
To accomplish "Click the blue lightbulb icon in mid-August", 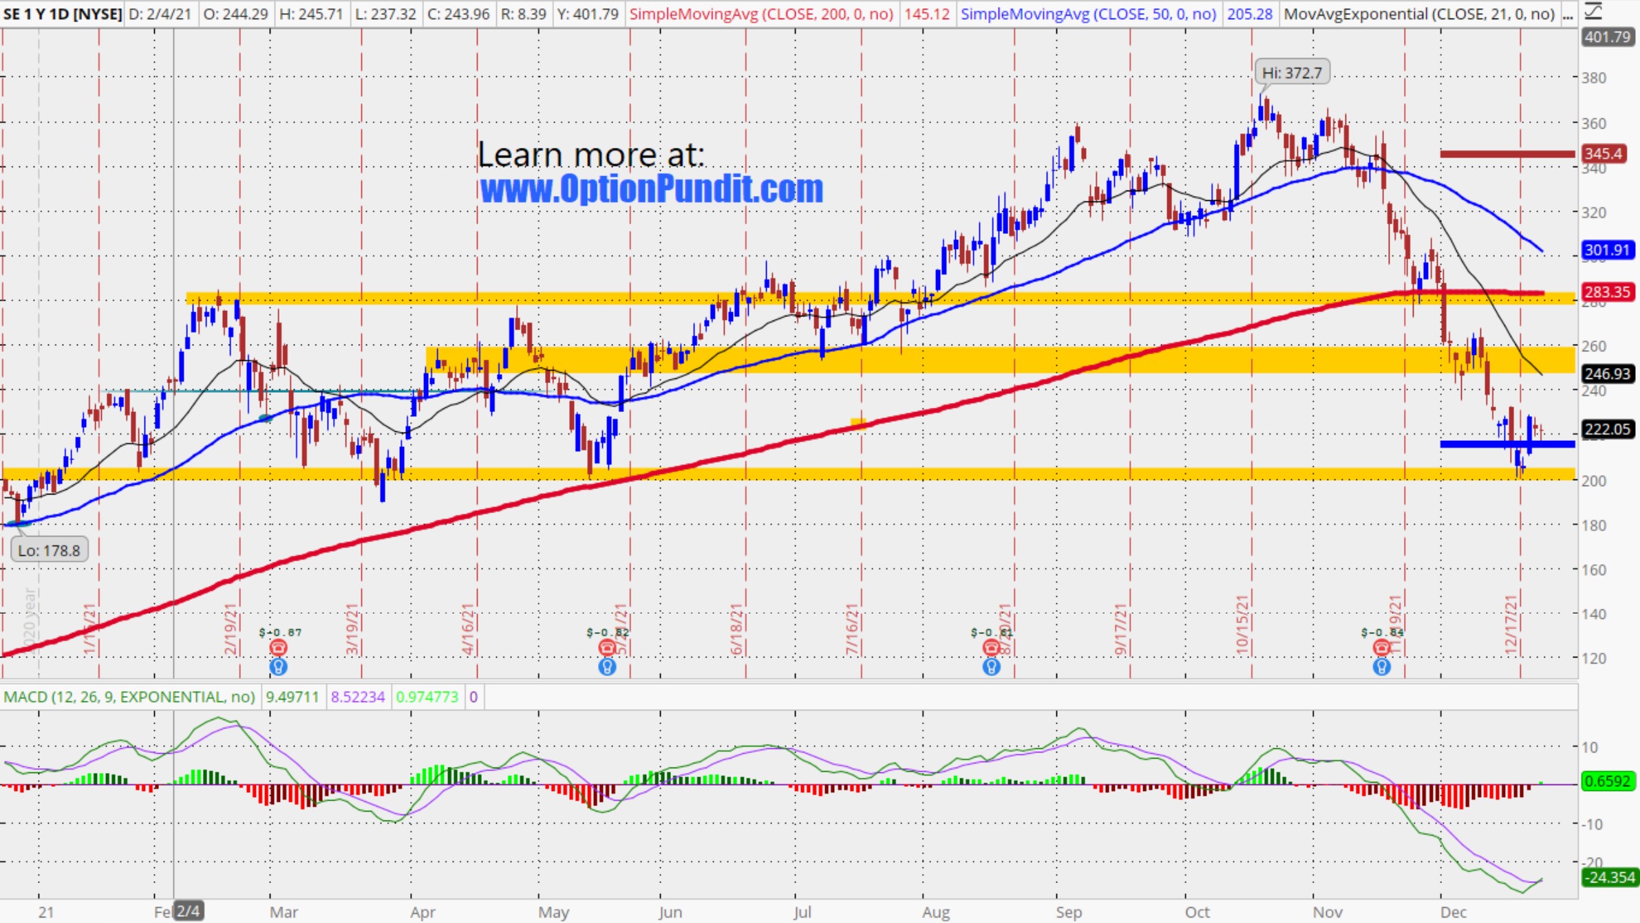I will tap(990, 666).
